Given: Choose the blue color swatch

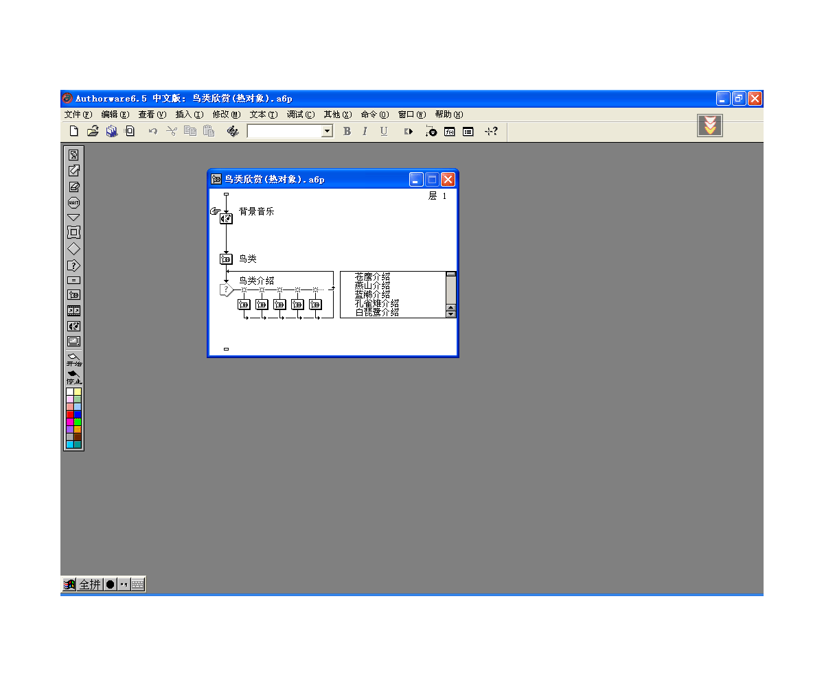Looking at the screenshot, I should pos(78,414).
